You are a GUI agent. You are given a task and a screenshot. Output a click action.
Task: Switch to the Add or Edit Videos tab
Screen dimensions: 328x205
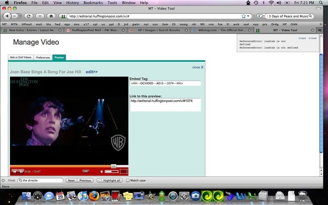coord(20,57)
